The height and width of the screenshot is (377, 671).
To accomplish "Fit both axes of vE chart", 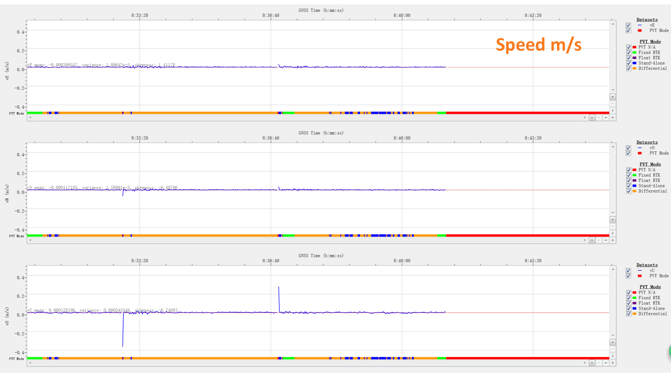I will coord(613,117).
